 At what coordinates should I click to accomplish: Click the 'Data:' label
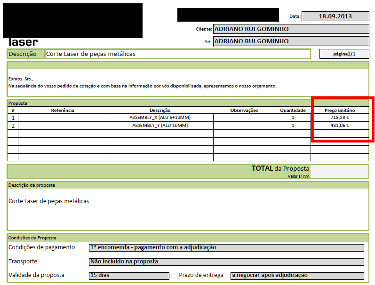click(295, 16)
